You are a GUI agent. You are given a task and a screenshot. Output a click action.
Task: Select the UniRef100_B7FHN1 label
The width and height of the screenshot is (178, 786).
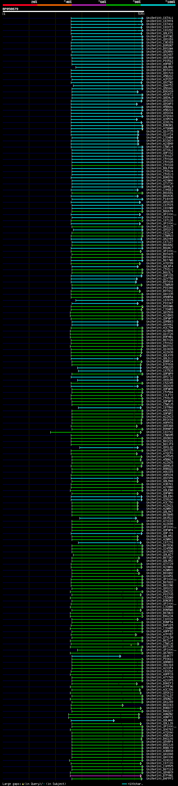click(x=159, y=775)
